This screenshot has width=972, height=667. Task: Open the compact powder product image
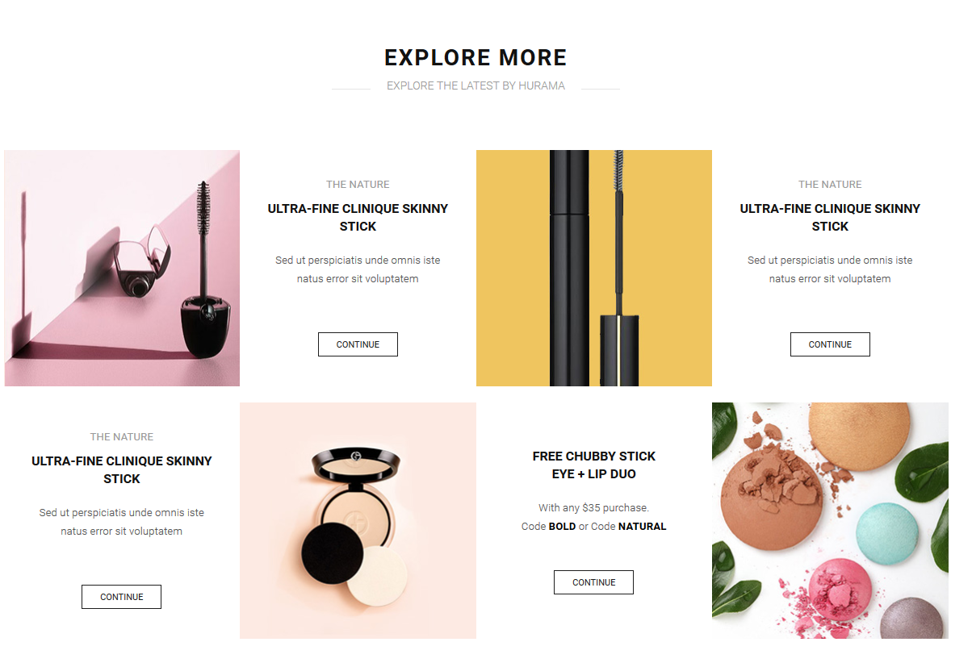click(358, 520)
